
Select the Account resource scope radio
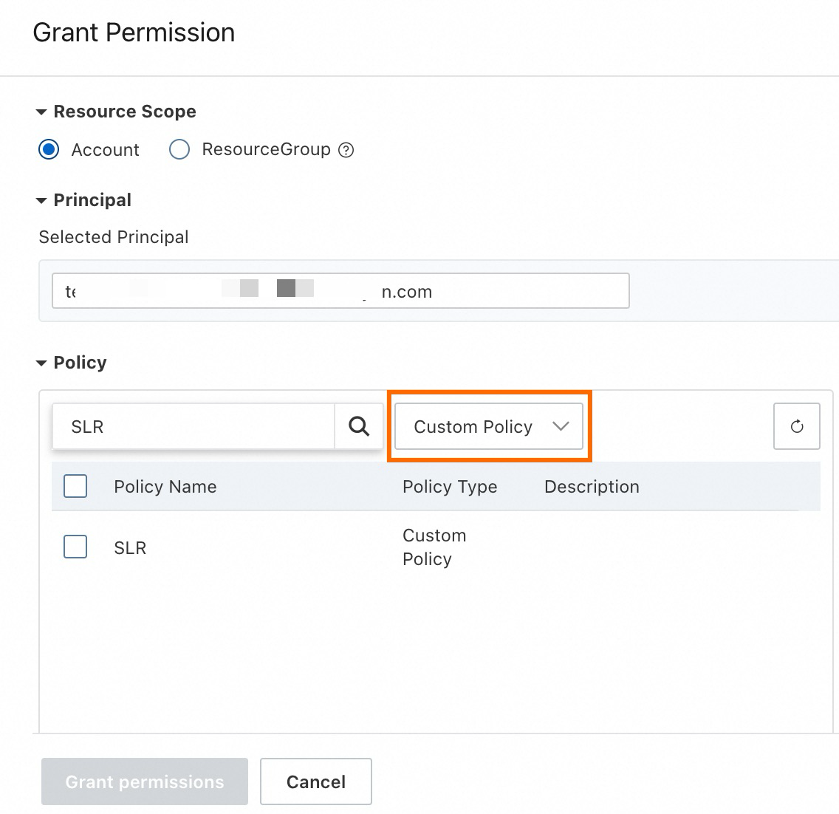click(x=49, y=149)
